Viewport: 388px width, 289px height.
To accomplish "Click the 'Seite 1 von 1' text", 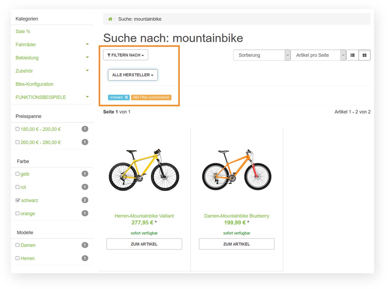I will point(117,112).
